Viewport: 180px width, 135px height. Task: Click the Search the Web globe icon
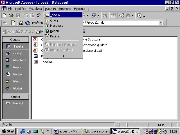[x=28, y=23]
